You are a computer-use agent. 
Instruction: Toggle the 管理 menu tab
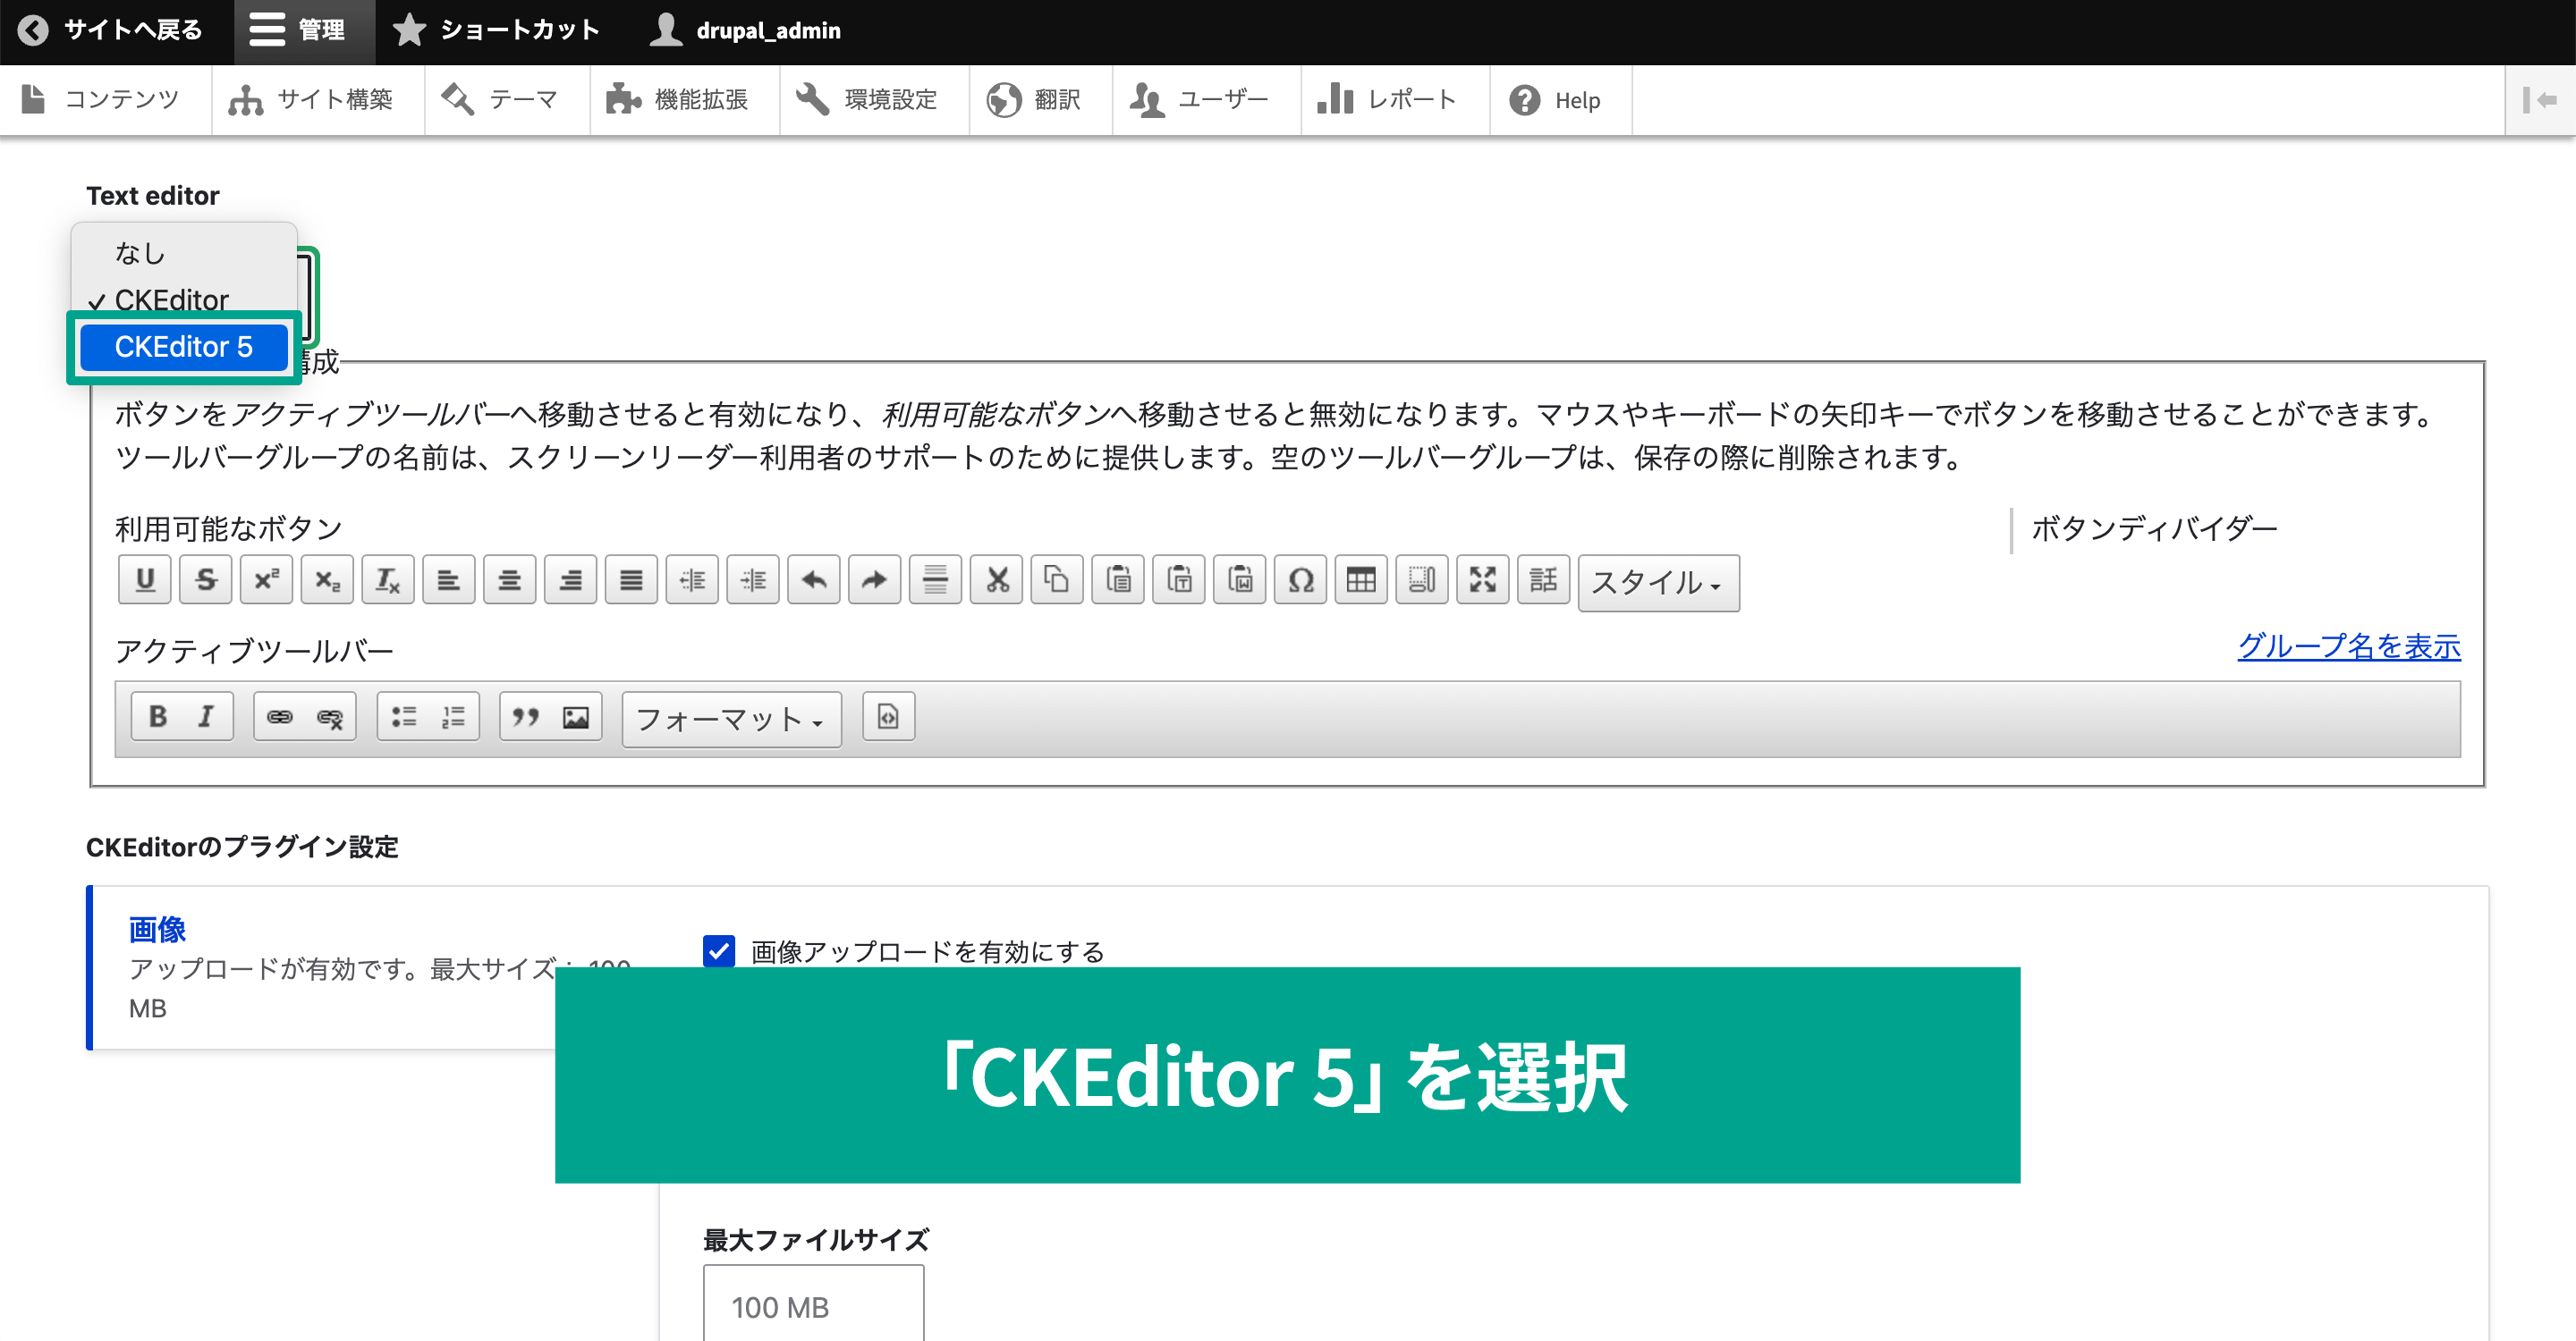(x=304, y=31)
